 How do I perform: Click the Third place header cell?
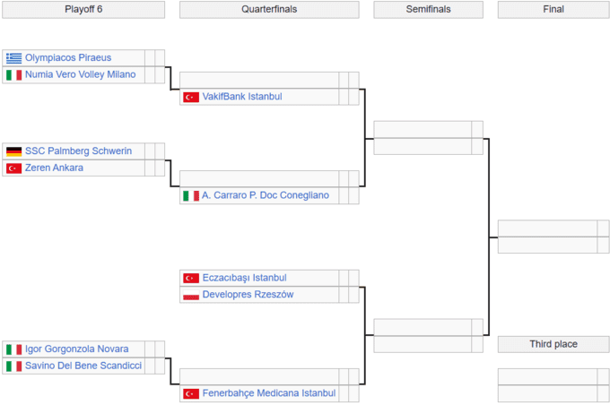[x=553, y=344]
